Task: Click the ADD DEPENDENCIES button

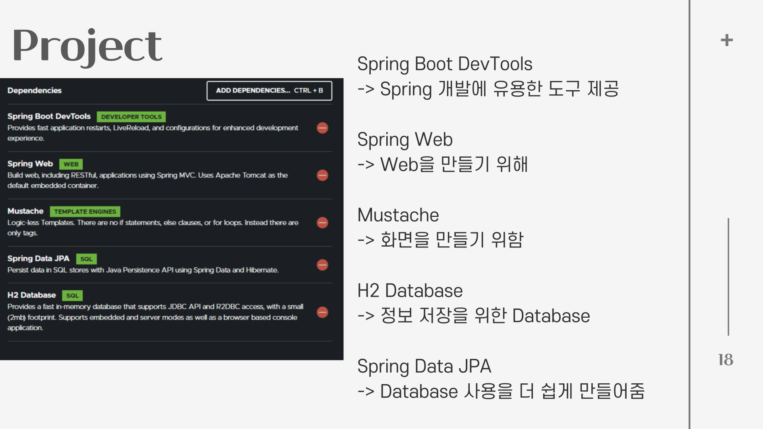Action: 269,91
